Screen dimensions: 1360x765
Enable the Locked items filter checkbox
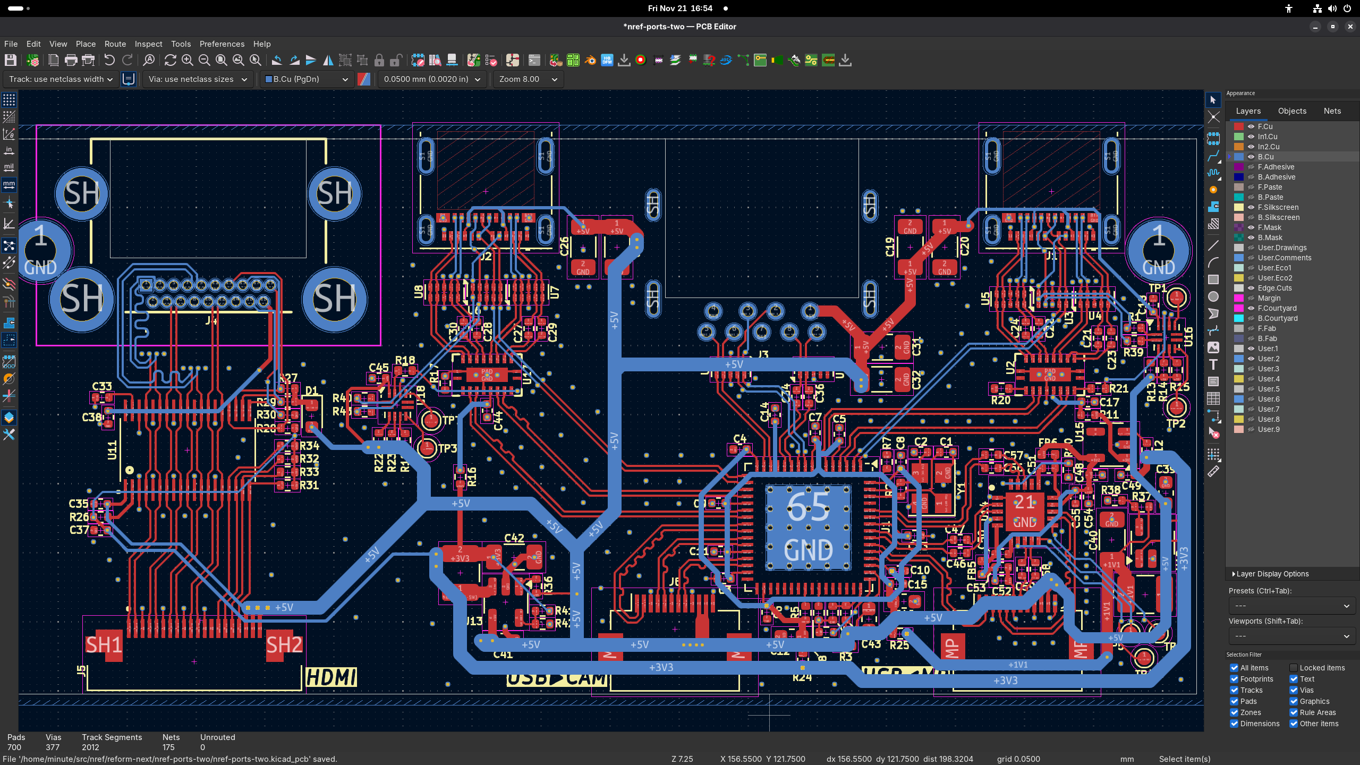1294,668
